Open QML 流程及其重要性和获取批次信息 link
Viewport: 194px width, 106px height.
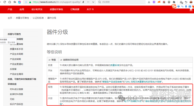click(144, 82)
